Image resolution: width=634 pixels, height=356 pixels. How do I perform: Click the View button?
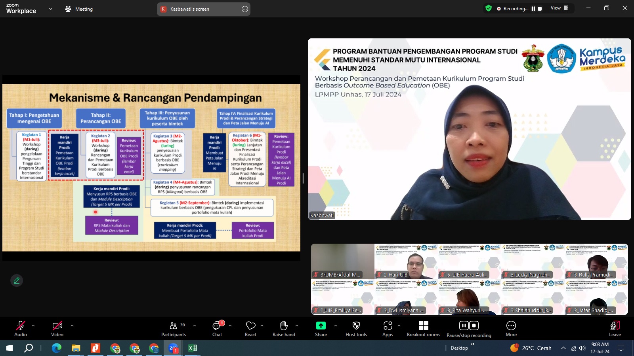[x=555, y=8]
